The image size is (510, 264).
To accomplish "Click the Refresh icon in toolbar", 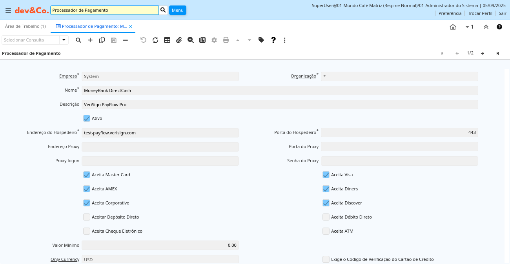I will tap(155, 40).
